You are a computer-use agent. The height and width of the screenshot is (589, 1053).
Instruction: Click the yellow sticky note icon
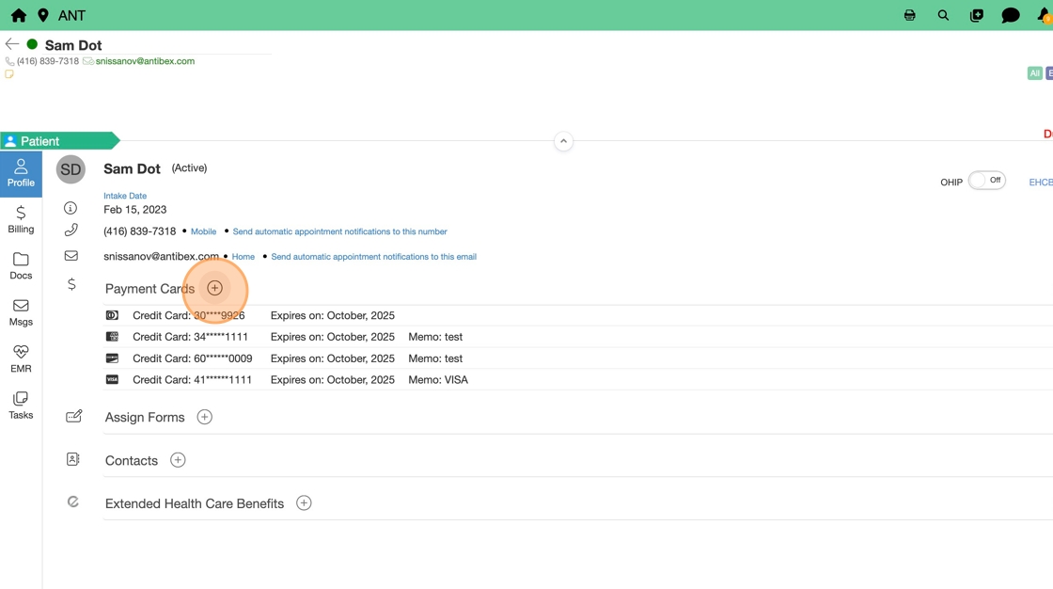pyautogui.click(x=9, y=74)
